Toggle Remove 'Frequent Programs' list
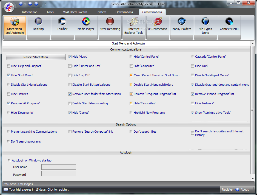The image size is (257, 195). click(131, 94)
